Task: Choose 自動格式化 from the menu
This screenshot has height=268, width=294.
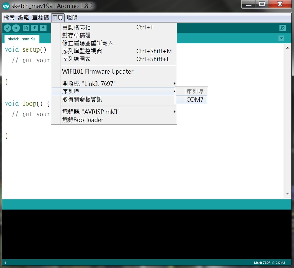Action: tap(76, 27)
